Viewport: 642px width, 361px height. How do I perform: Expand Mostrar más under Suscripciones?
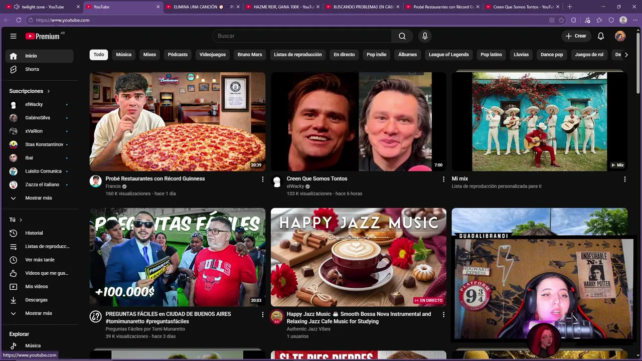coord(40,198)
